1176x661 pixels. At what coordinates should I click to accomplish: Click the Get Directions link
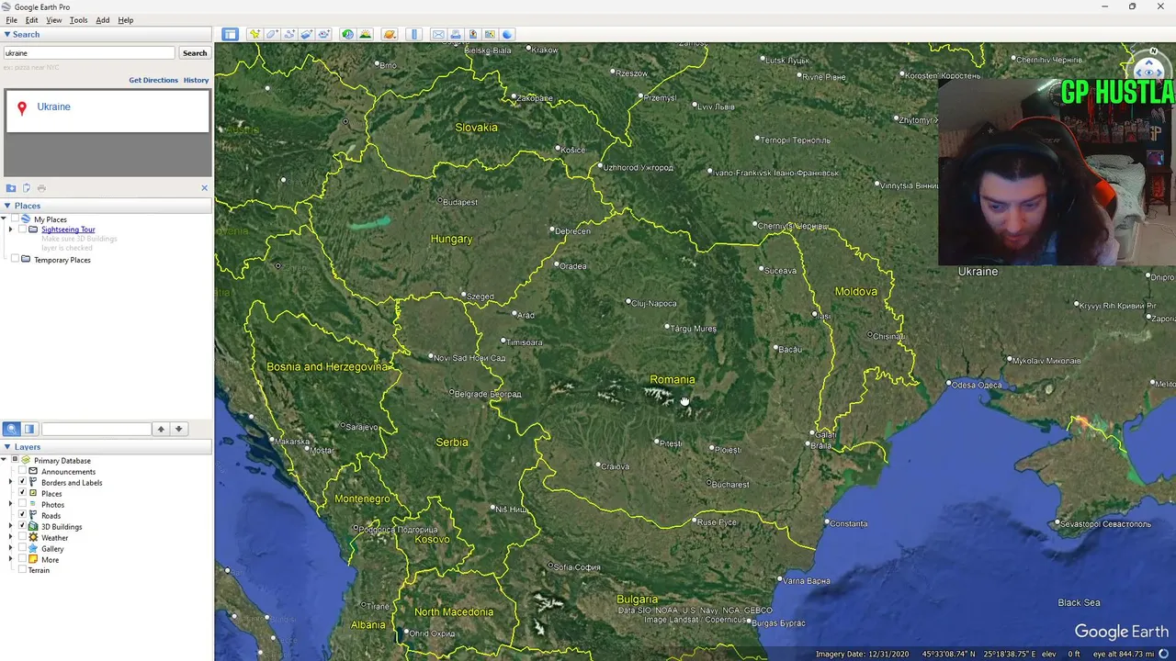coord(153,80)
